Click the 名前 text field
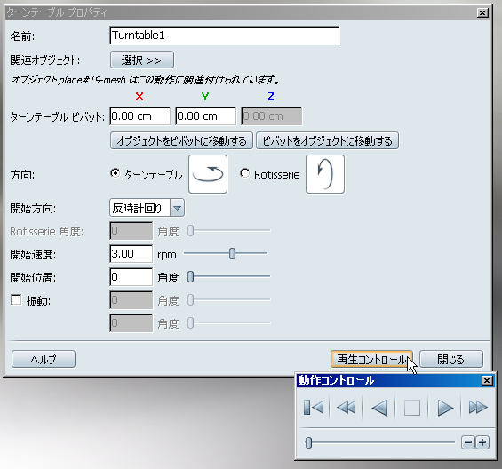 click(224, 36)
